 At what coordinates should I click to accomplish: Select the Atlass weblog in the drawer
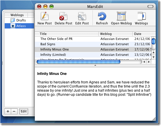(19, 26)
